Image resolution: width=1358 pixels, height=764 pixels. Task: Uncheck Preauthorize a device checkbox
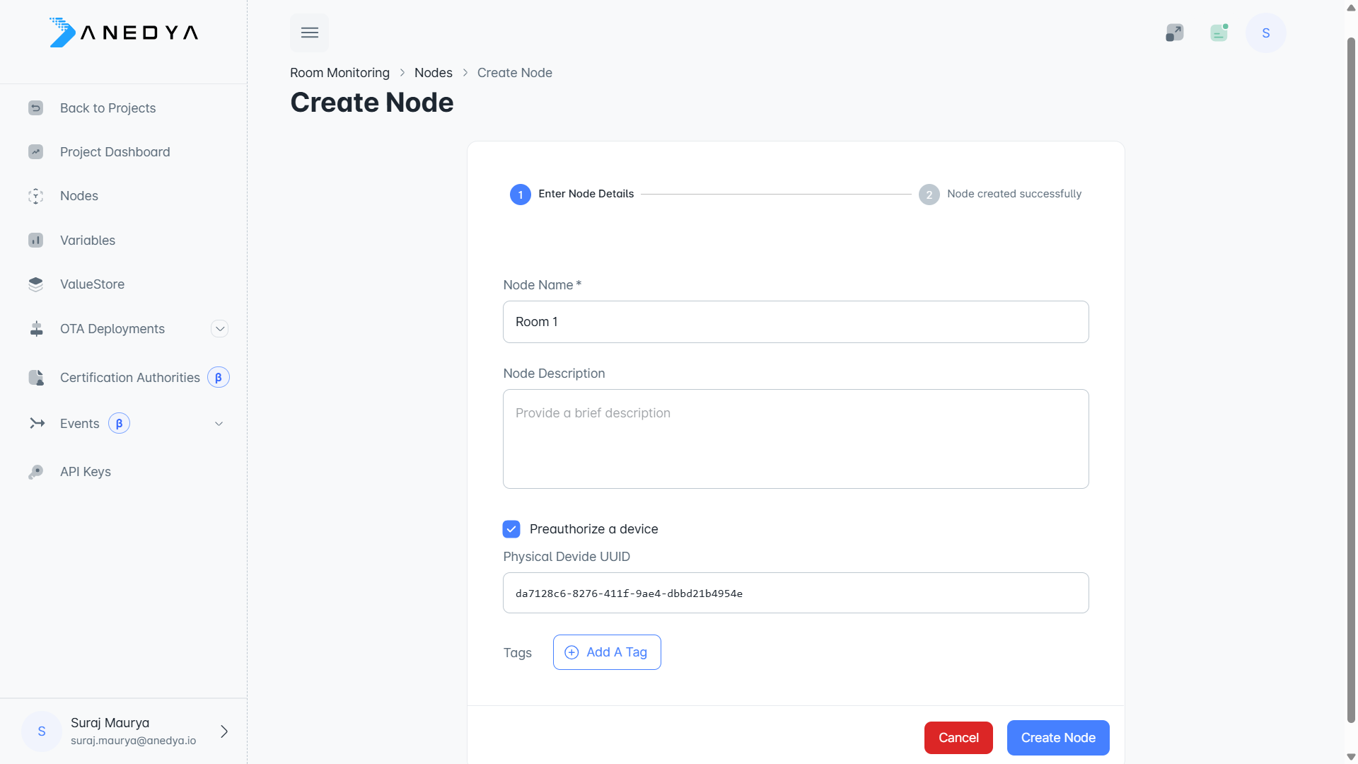(511, 529)
